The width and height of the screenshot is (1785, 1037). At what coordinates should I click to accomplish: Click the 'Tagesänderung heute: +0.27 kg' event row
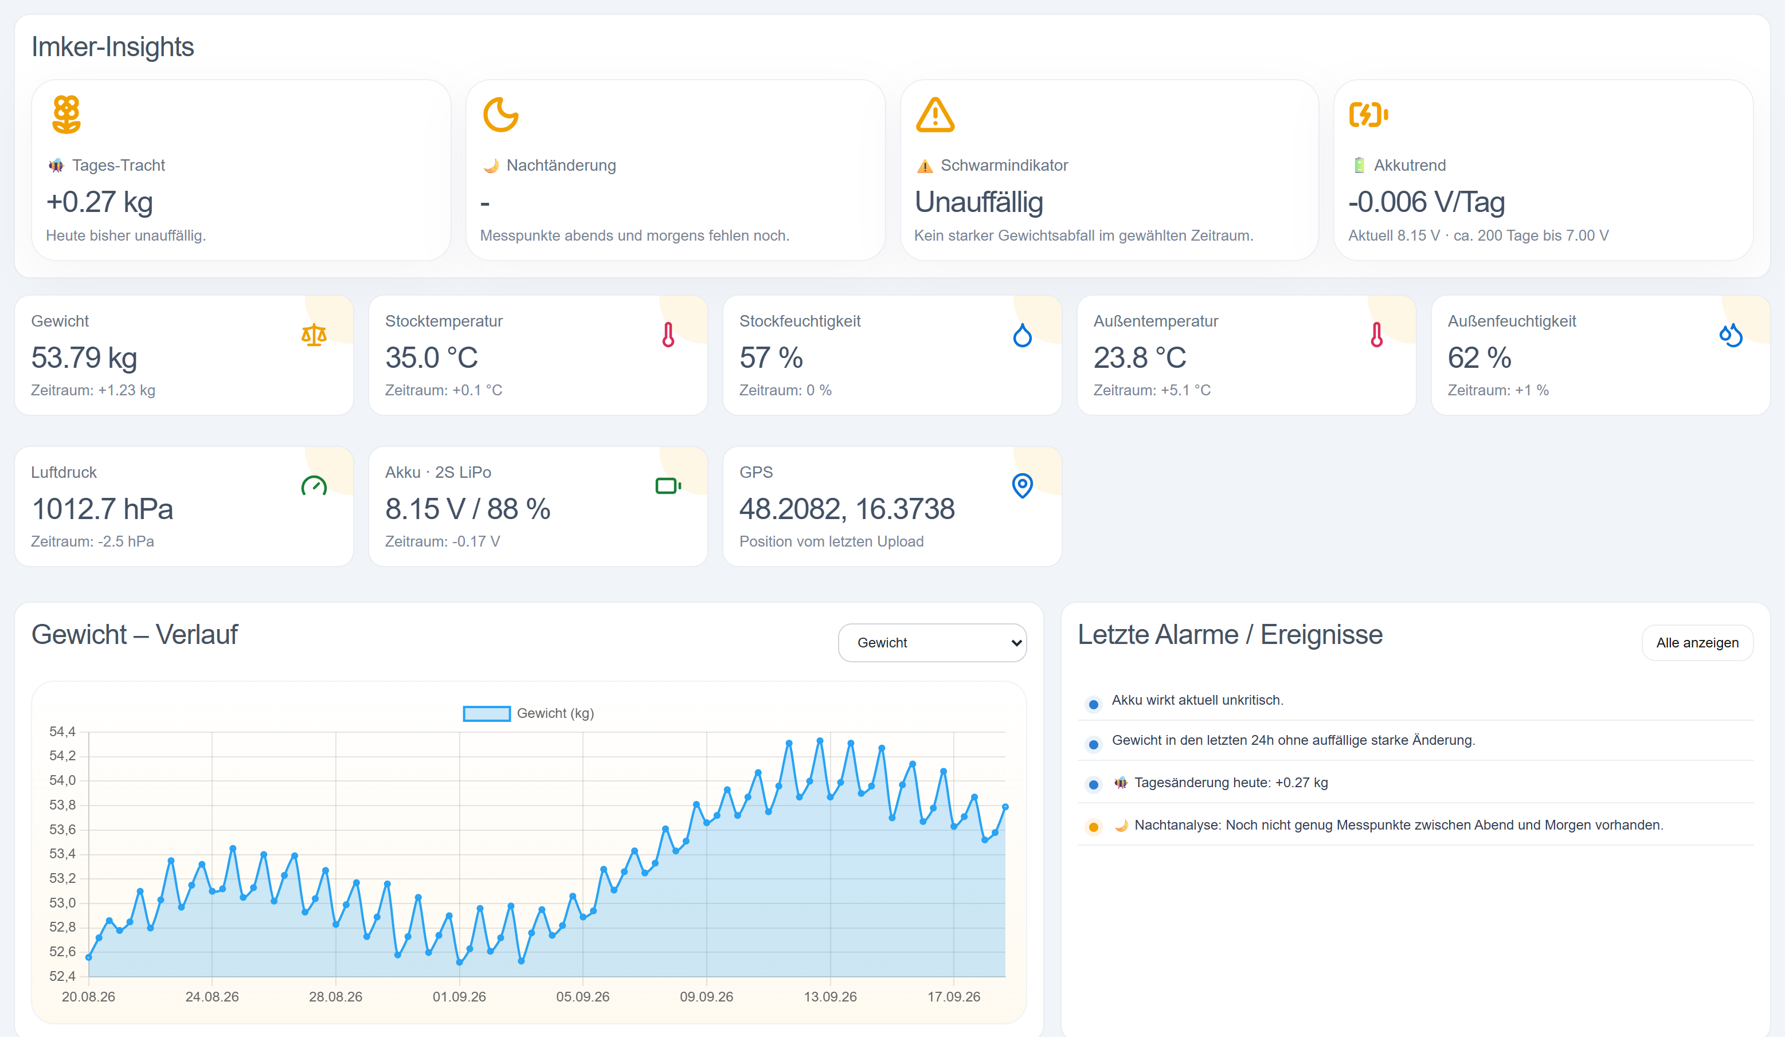pyautogui.click(x=1415, y=782)
